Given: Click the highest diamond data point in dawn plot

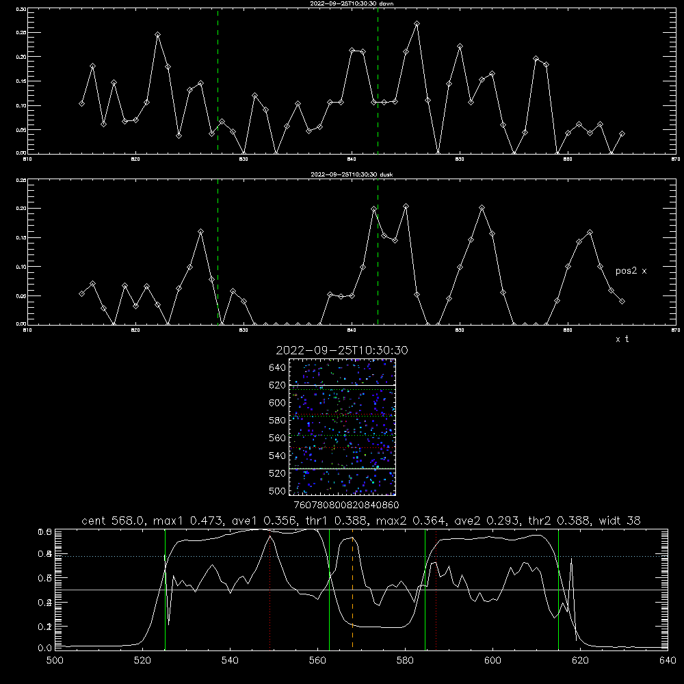Looking at the screenshot, I should click(x=417, y=23).
